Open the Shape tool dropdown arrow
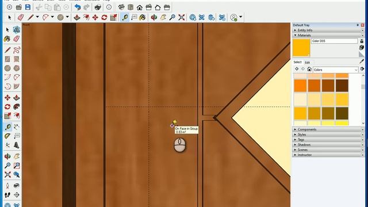 (x=67, y=17)
